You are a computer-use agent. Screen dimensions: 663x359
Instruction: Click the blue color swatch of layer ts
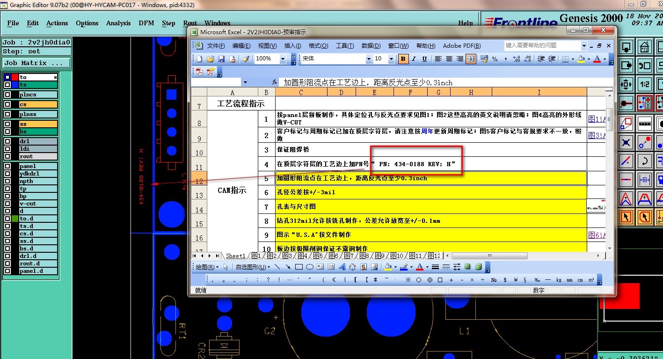pos(15,85)
